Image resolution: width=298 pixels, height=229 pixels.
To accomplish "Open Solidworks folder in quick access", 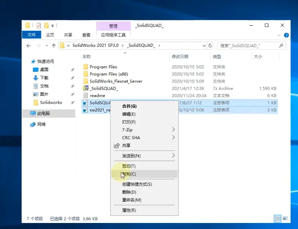I will tap(51, 102).
